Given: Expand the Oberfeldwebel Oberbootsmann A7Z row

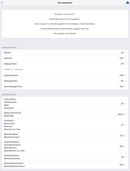Looking at the screenshot, I should click(65, 136).
